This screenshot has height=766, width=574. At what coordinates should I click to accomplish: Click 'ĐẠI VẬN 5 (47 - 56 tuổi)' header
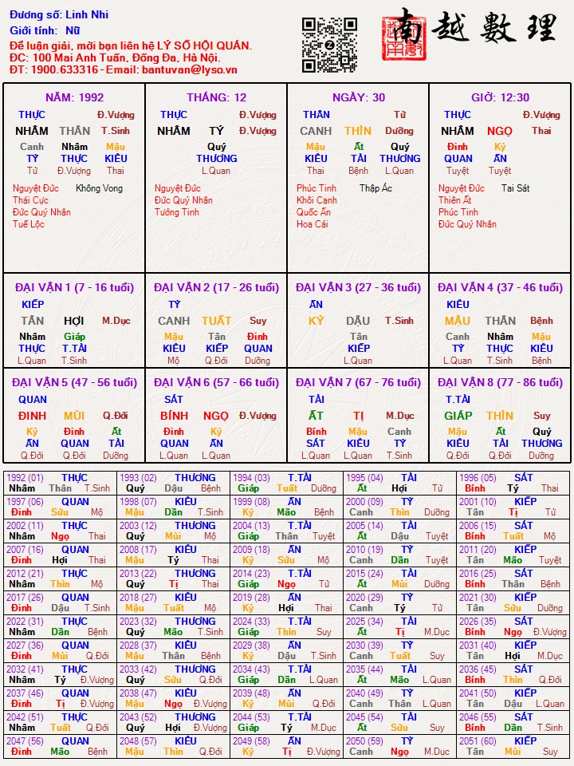[x=74, y=382]
